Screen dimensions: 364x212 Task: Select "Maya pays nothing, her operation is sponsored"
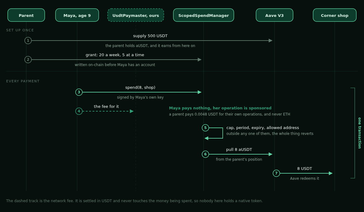(220, 108)
